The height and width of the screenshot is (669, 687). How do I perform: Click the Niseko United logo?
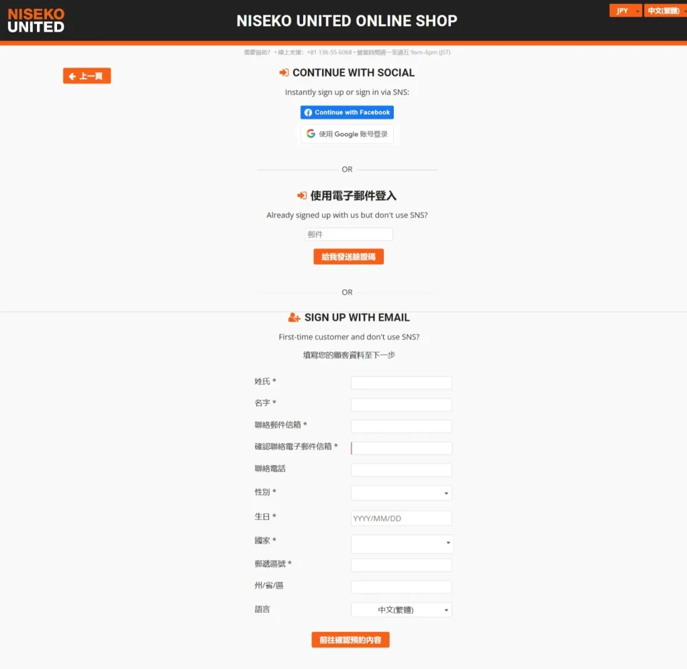tap(36, 20)
